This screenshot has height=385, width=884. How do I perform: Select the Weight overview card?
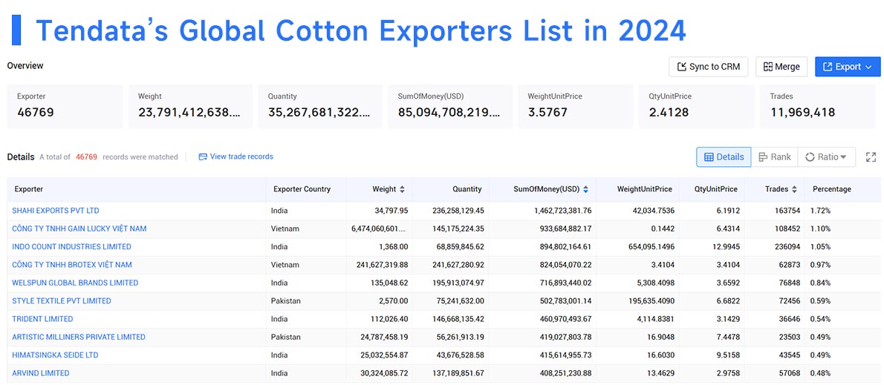(x=191, y=105)
